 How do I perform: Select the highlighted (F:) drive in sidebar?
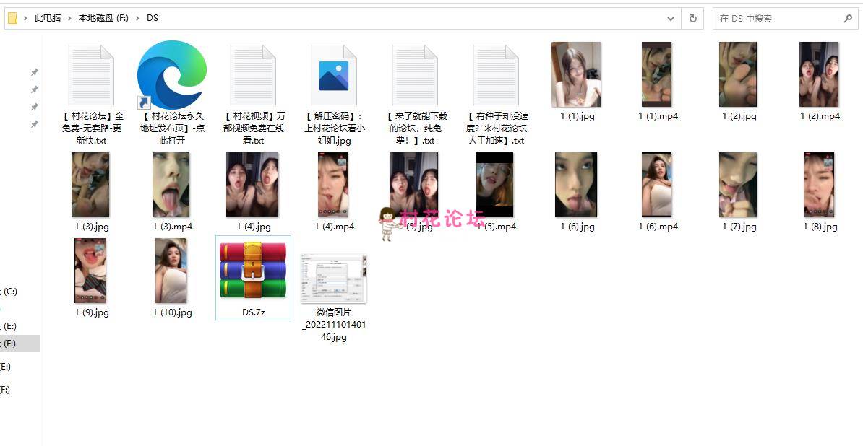pos(10,344)
